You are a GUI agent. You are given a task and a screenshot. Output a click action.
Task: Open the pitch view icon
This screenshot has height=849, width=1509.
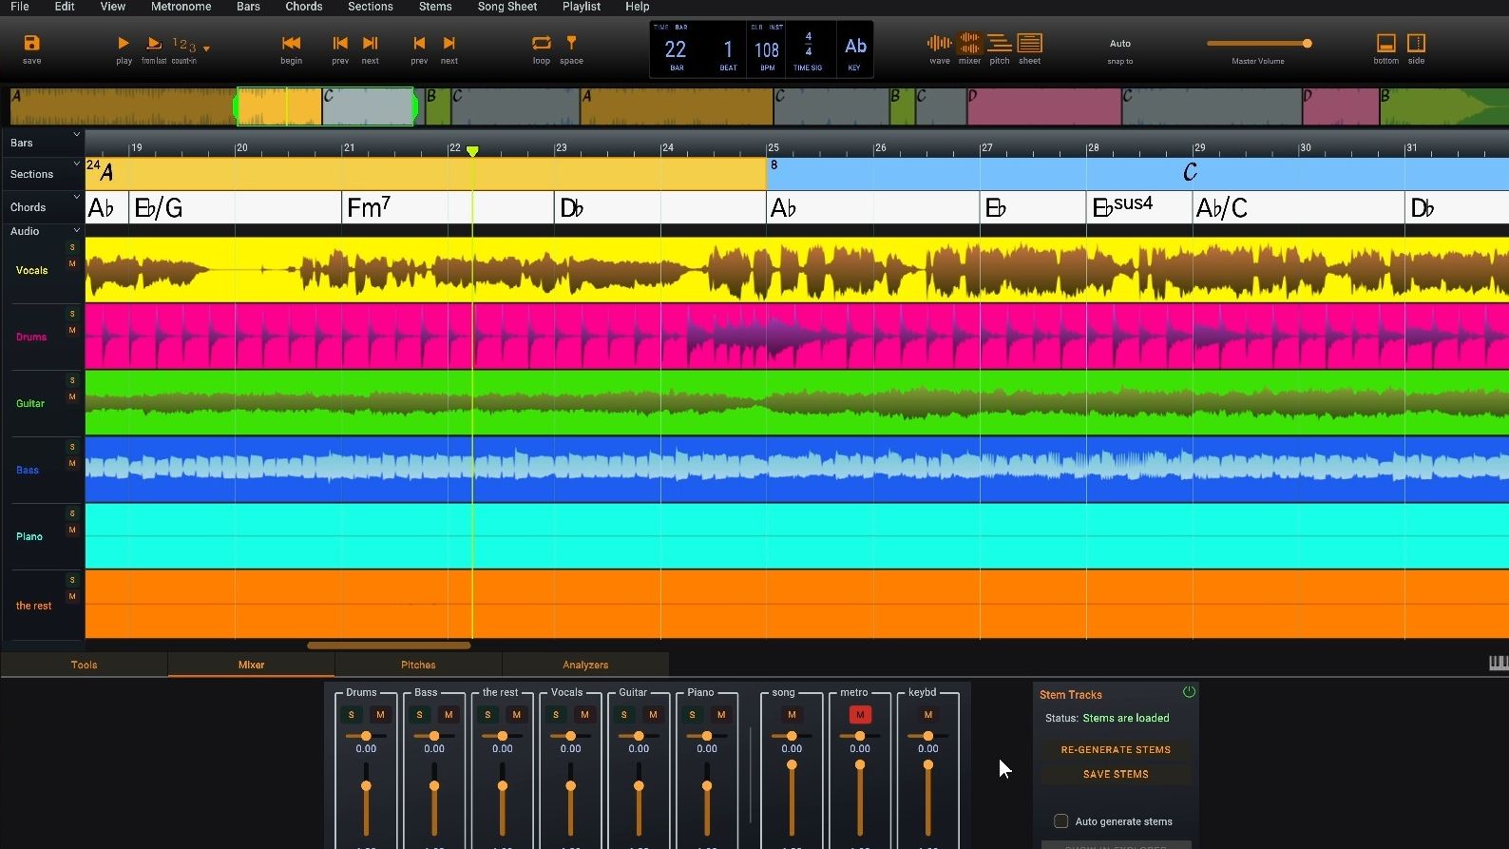[999, 44]
